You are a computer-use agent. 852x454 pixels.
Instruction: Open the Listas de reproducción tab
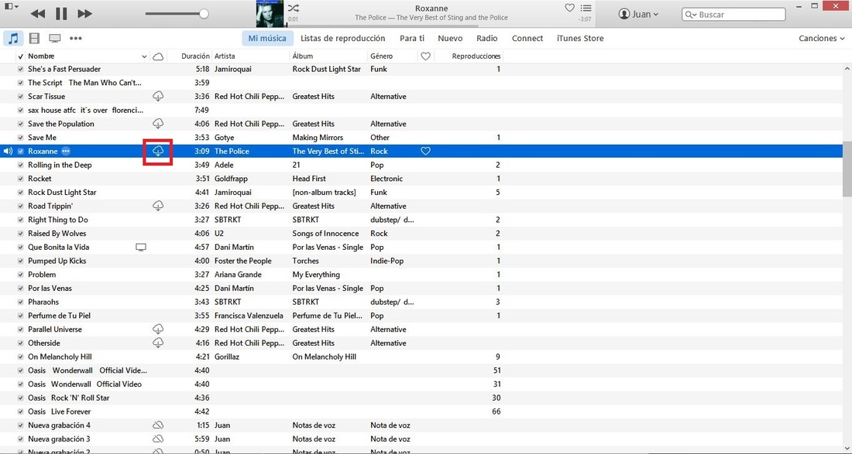coord(343,38)
